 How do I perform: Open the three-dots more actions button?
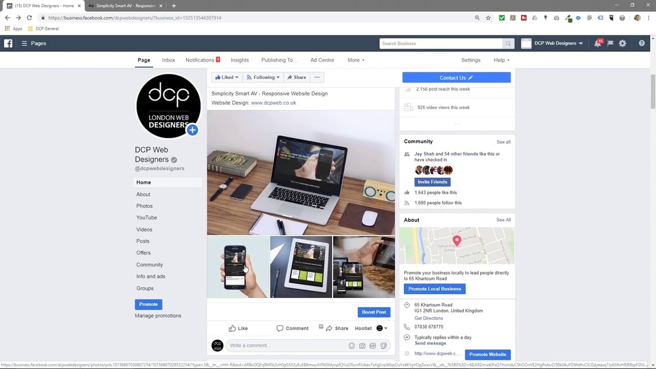pyautogui.click(x=317, y=77)
